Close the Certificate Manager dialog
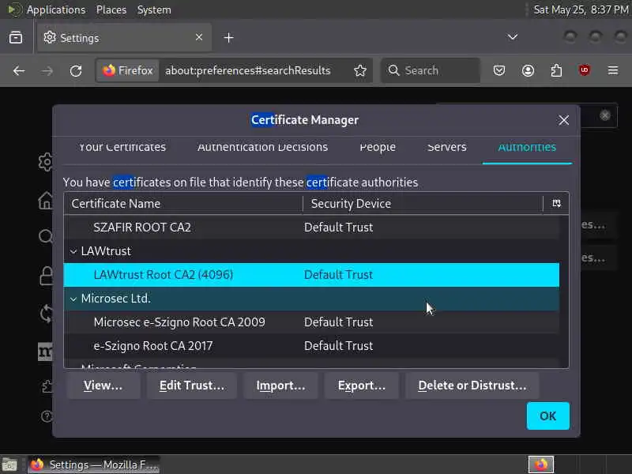632x474 pixels. [x=563, y=120]
